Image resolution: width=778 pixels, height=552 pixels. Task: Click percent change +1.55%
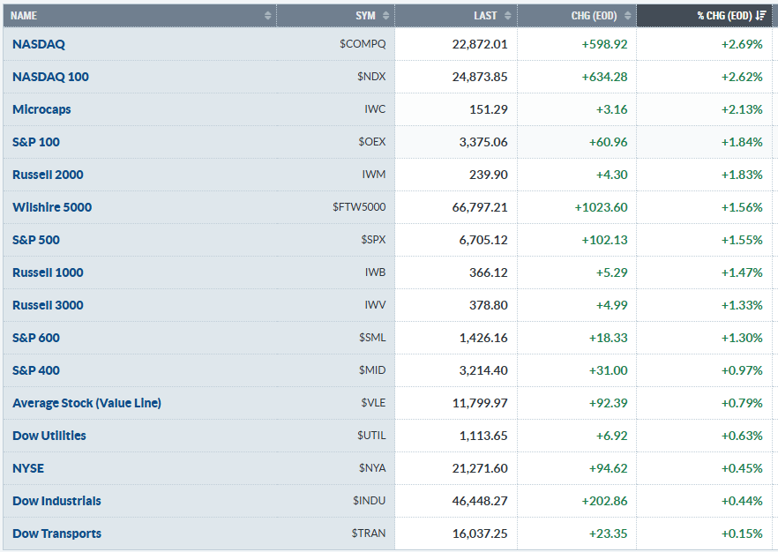coord(742,240)
